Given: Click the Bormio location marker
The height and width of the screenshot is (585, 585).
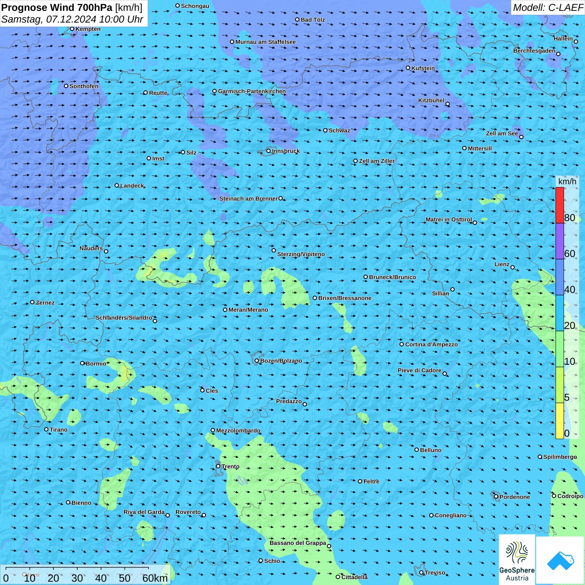Looking at the screenshot, I should click(x=82, y=363).
